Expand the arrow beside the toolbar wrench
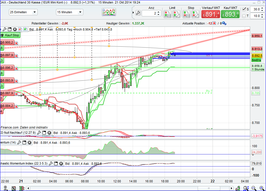The width and height of the screenshot is (266, 191). (x=133, y=12)
